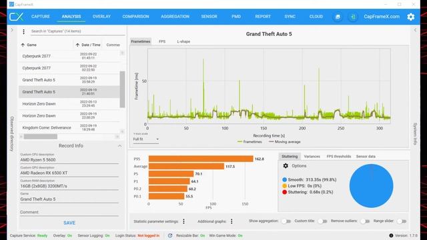427x240 pixels.
Task: Click the Comment column header
Action: point(113,45)
